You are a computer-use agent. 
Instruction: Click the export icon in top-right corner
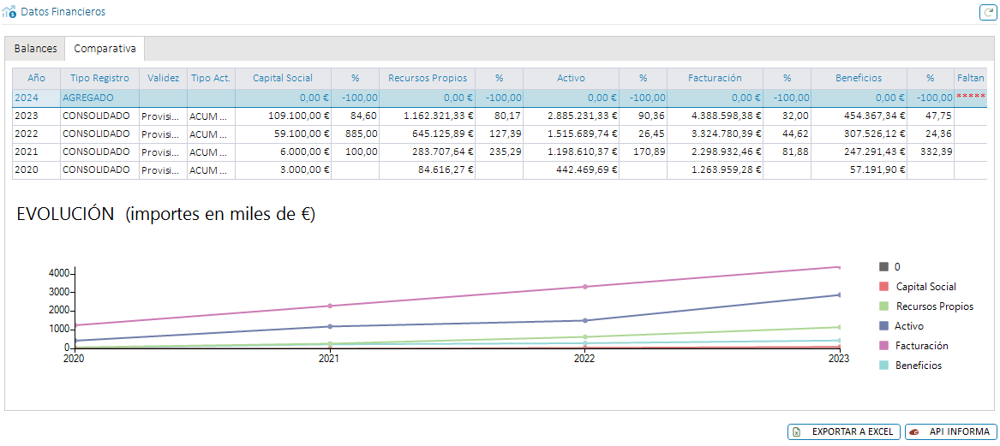[x=986, y=12]
